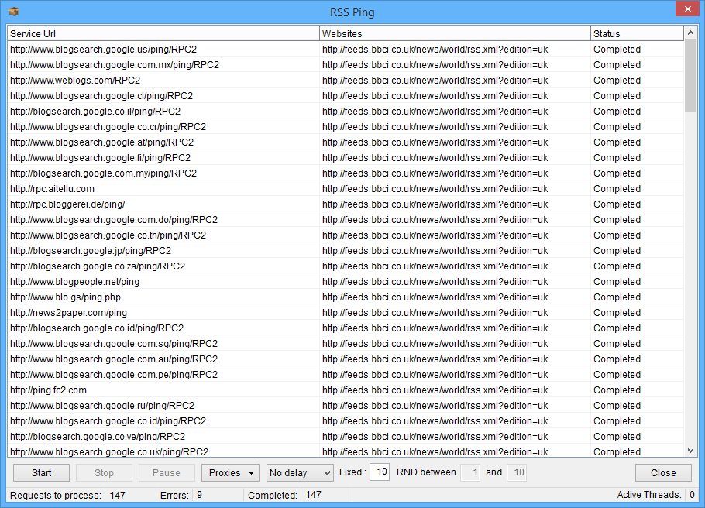Select the www.blo.gs/ping.php row
Screen dimensions: 705x508
point(65,297)
